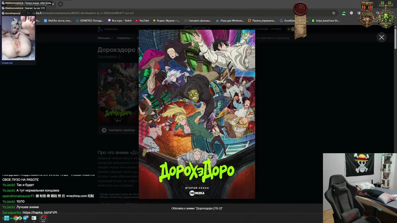Image resolution: width=397 pixels, height=223 pixels.
Task: Click the Смотреть трейлер button
Action: click(118, 130)
